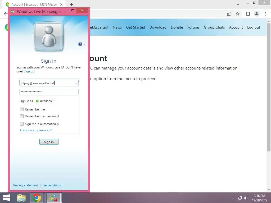Screen dimensions: 271x203
Task: Click the Windows Live Messenger title bar icon
Action: (13, 11)
